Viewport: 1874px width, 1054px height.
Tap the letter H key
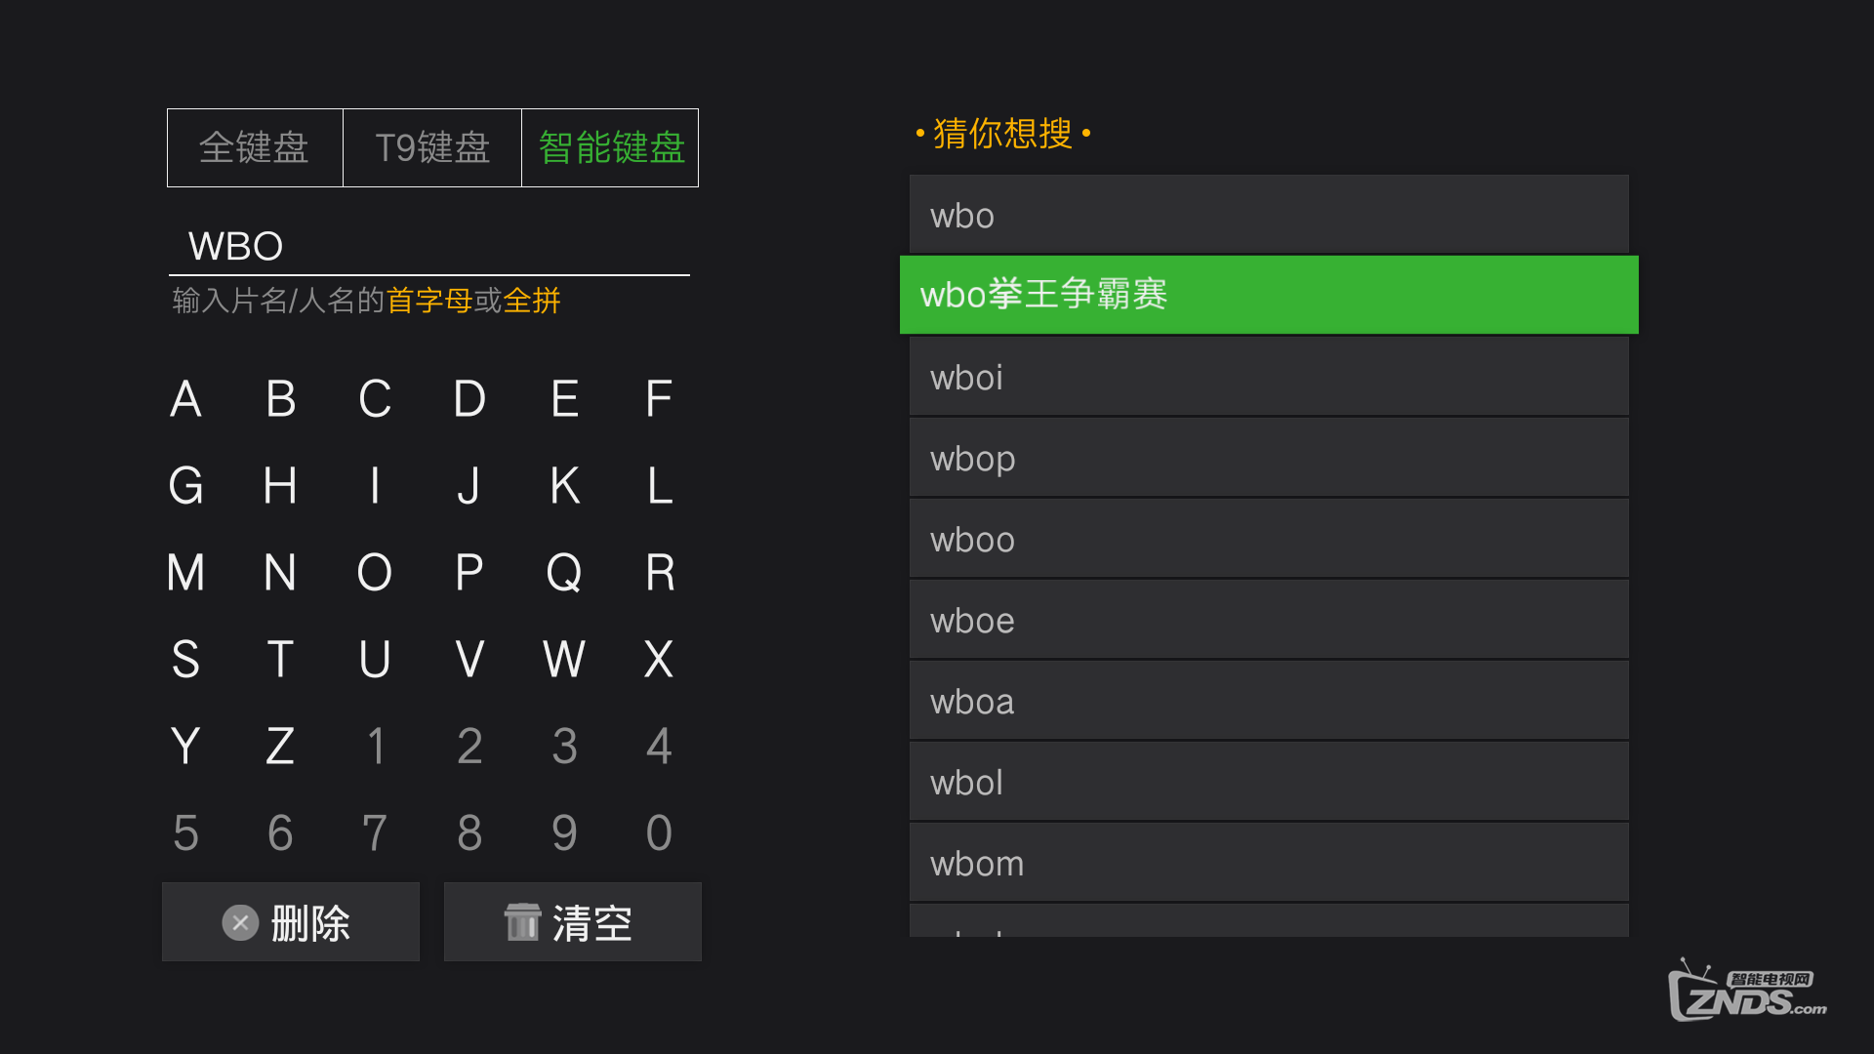pyautogui.click(x=280, y=486)
